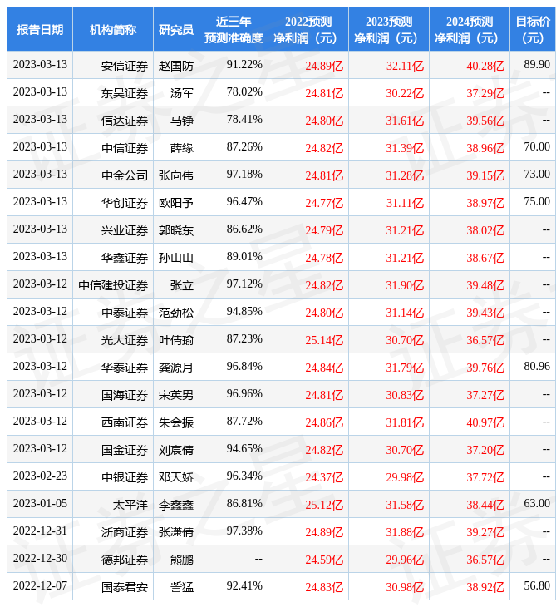Select researcher 欧阳予

[x=176, y=203]
